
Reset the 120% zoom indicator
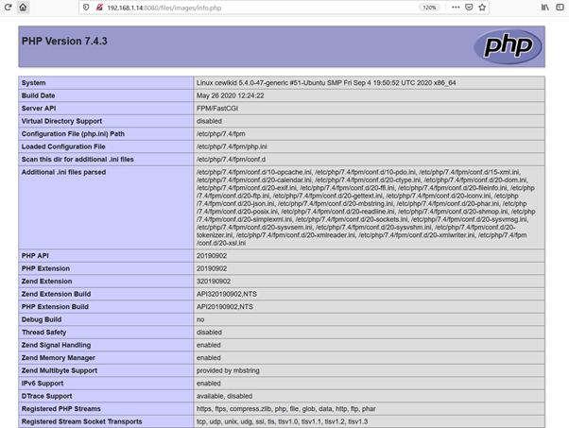click(429, 7)
